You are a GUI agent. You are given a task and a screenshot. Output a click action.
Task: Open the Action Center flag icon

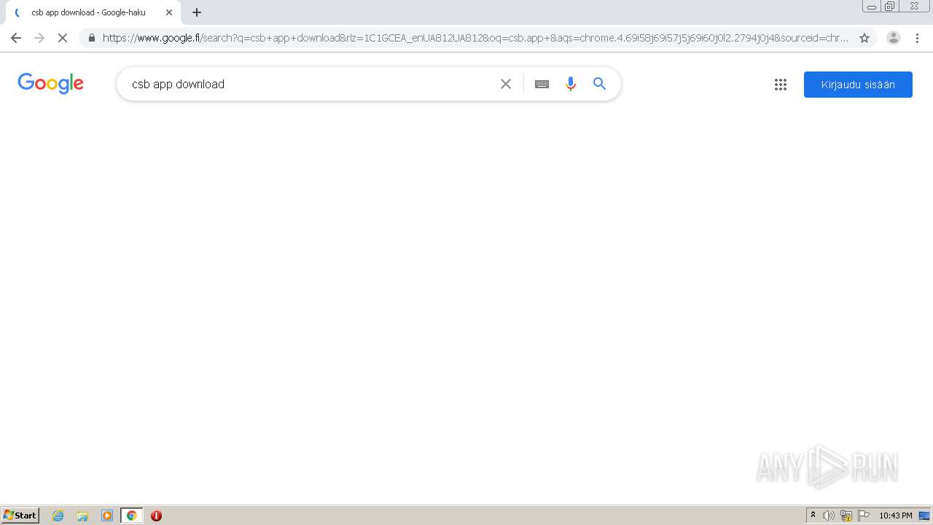[x=864, y=516]
